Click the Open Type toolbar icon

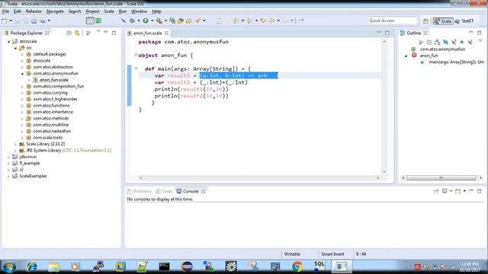[181, 21]
